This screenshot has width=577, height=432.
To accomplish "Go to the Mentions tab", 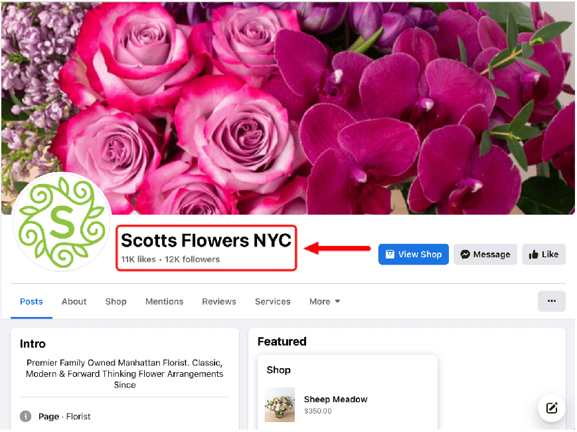I will (164, 301).
